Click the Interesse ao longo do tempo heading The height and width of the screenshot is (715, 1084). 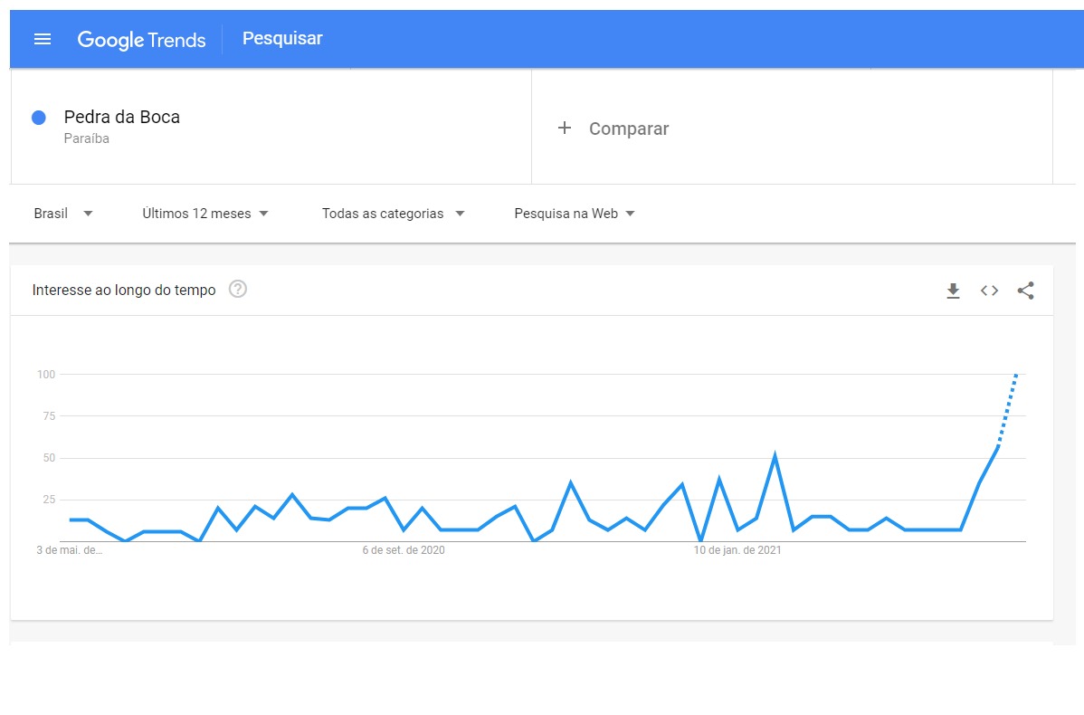pos(124,291)
